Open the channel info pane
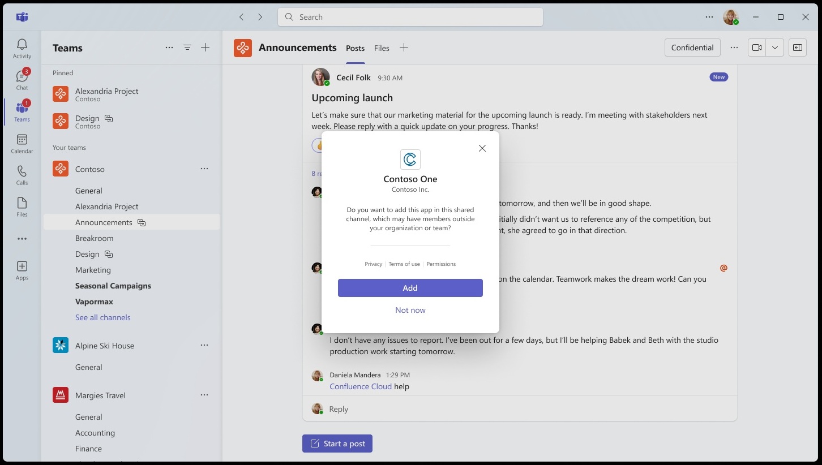Viewport: 822px width, 465px height. click(x=798, y=48)
